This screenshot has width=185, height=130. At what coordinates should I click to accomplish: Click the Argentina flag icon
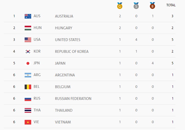[28, 75]
